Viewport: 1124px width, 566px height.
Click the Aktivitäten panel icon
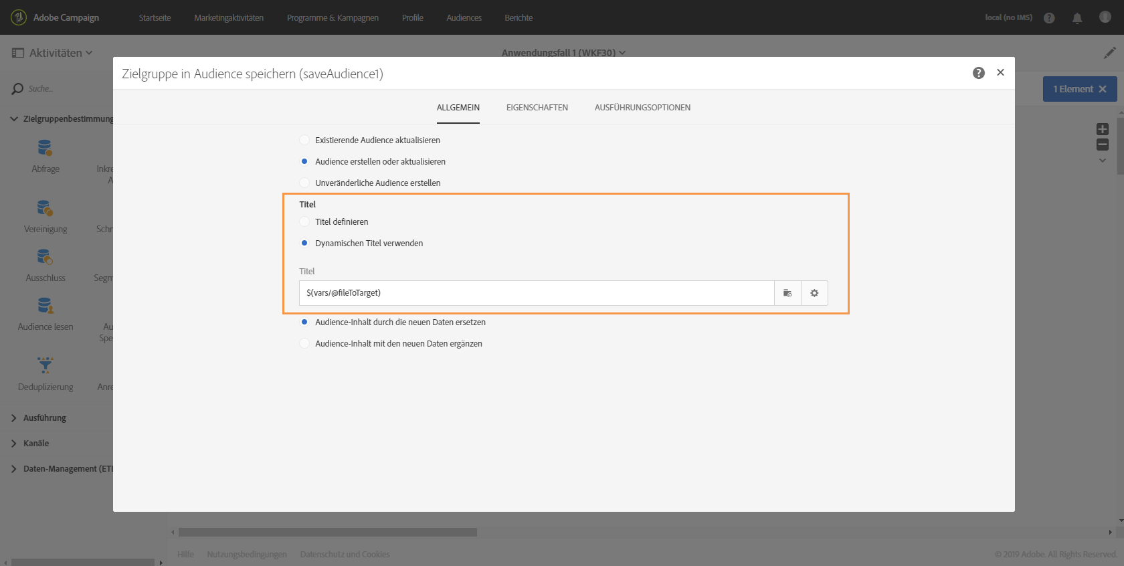point(18,53)
